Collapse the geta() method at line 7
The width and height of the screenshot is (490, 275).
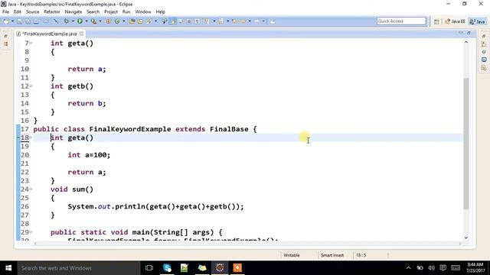click(31, 43)
